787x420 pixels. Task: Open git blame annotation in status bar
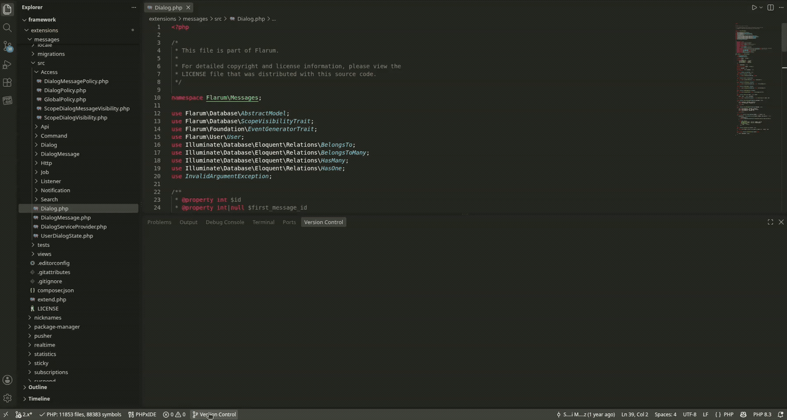pos(586,415)
